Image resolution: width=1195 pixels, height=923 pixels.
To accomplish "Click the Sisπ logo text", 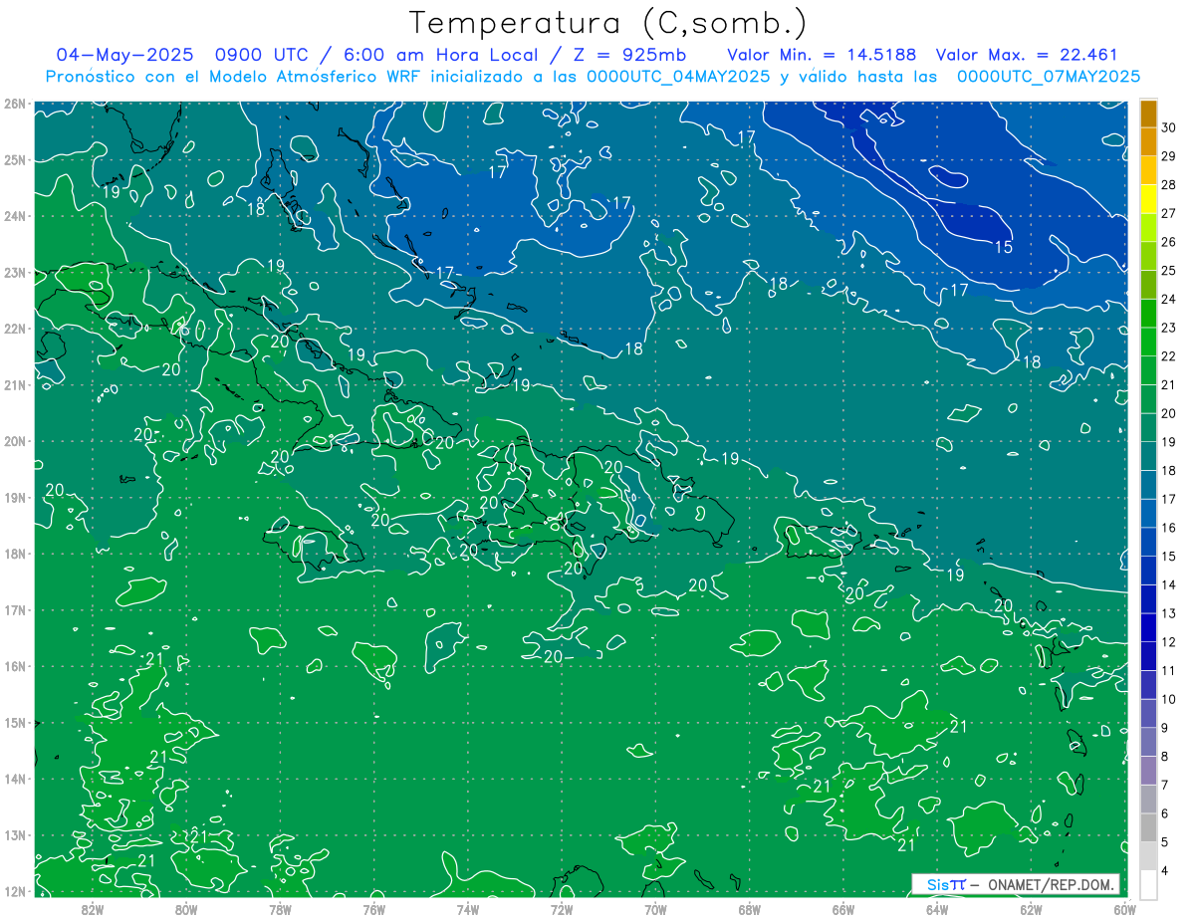I will (x=945, y=884).
